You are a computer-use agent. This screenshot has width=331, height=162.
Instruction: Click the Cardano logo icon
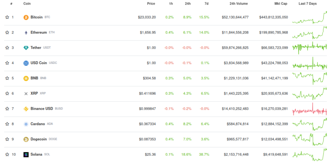(x=26, y=124)
